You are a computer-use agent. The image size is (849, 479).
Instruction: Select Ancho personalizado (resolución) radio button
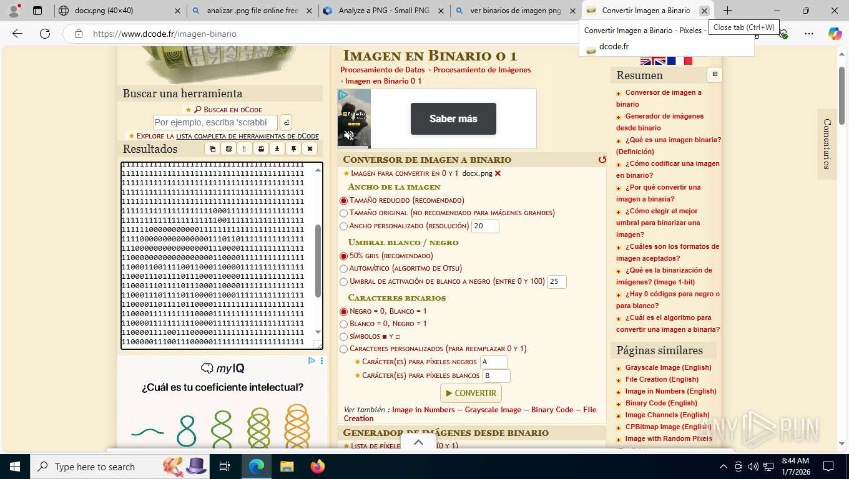(343, 226)
